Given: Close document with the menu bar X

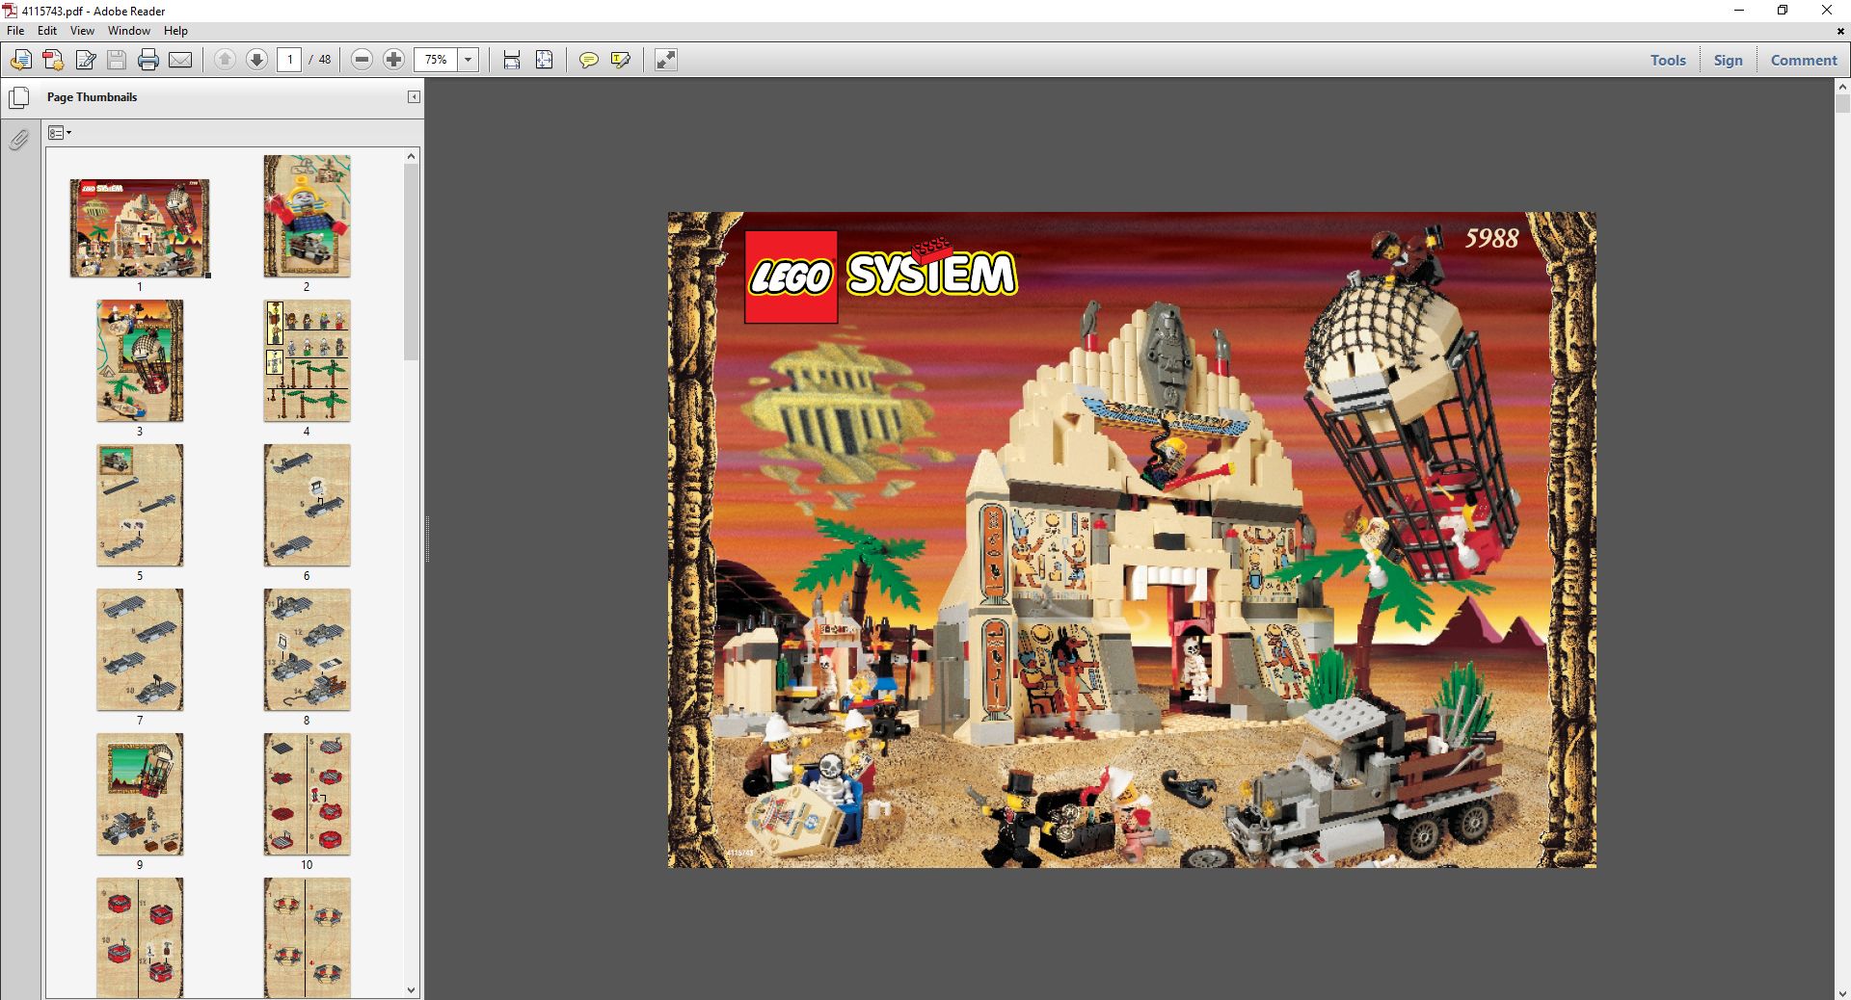Looking at the screenshot, I should (1840, 31).
